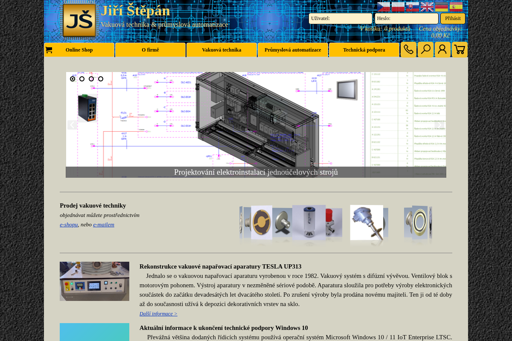The image size is (512, 341).
Task: Open the shopping cart icon
Action: coord(460,49)
